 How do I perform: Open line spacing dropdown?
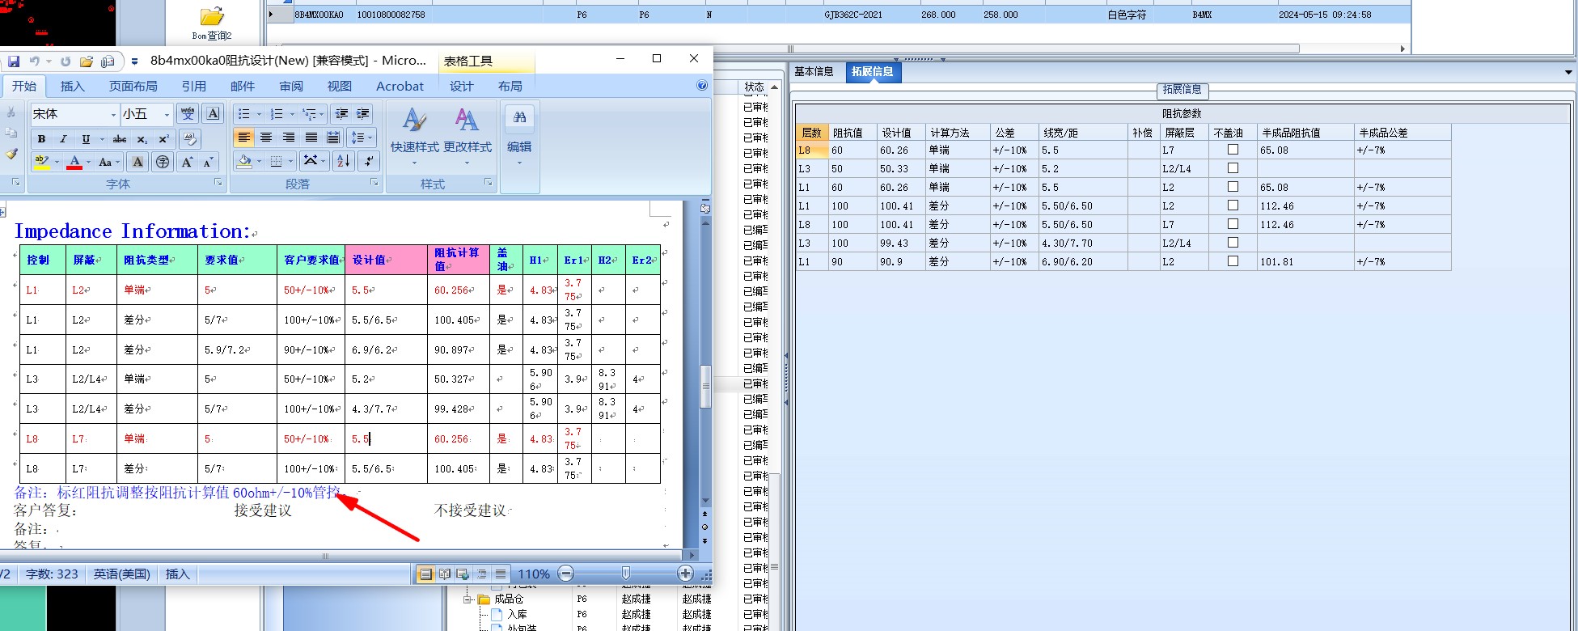pos(362,138)
